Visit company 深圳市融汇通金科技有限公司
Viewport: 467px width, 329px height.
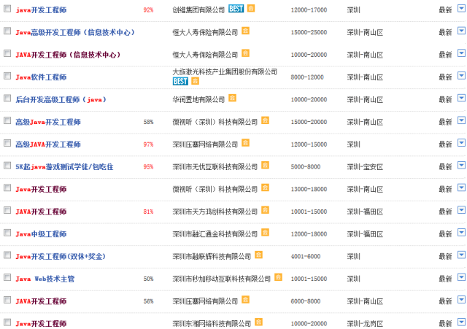[x=215, y=234]
